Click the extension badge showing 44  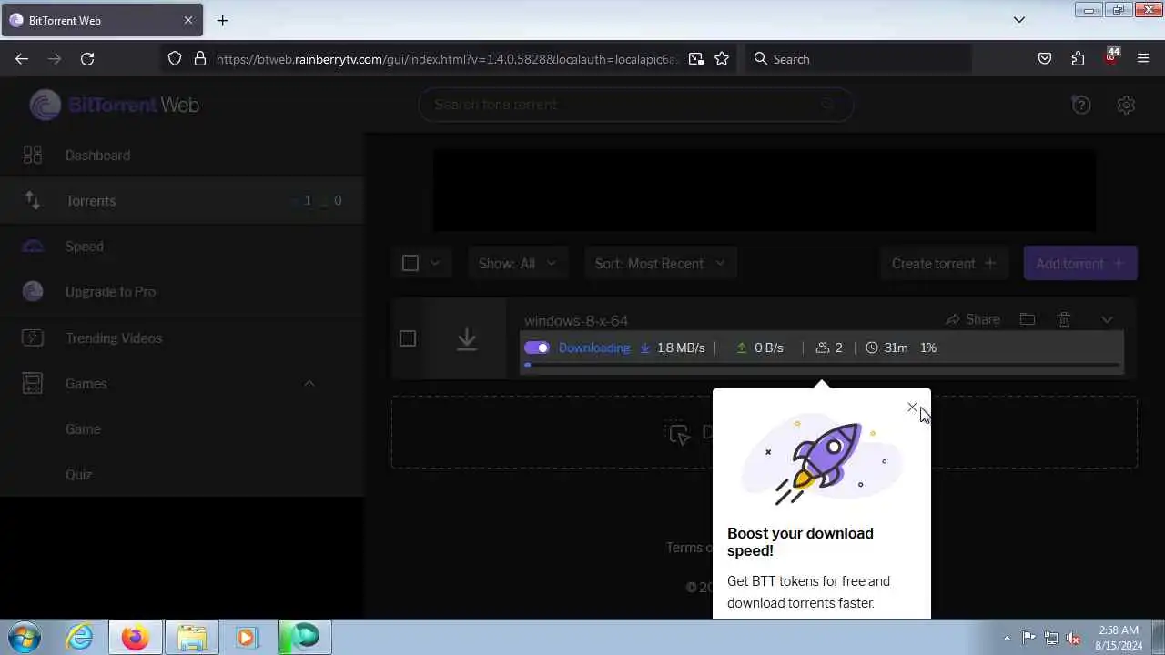pos(1110,56)
